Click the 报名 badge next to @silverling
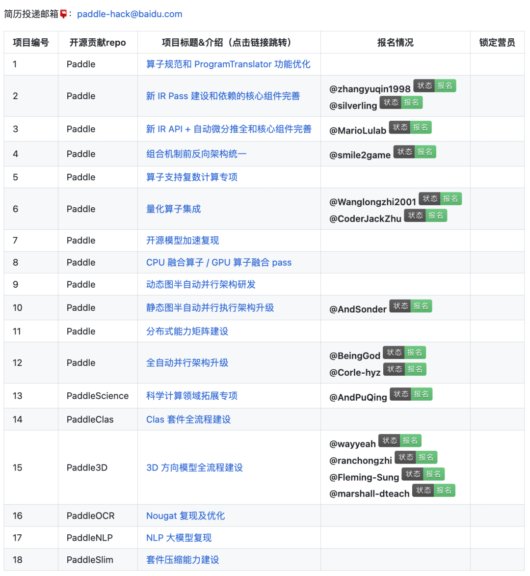Screen dimensions: 530x576 (412, 102)
